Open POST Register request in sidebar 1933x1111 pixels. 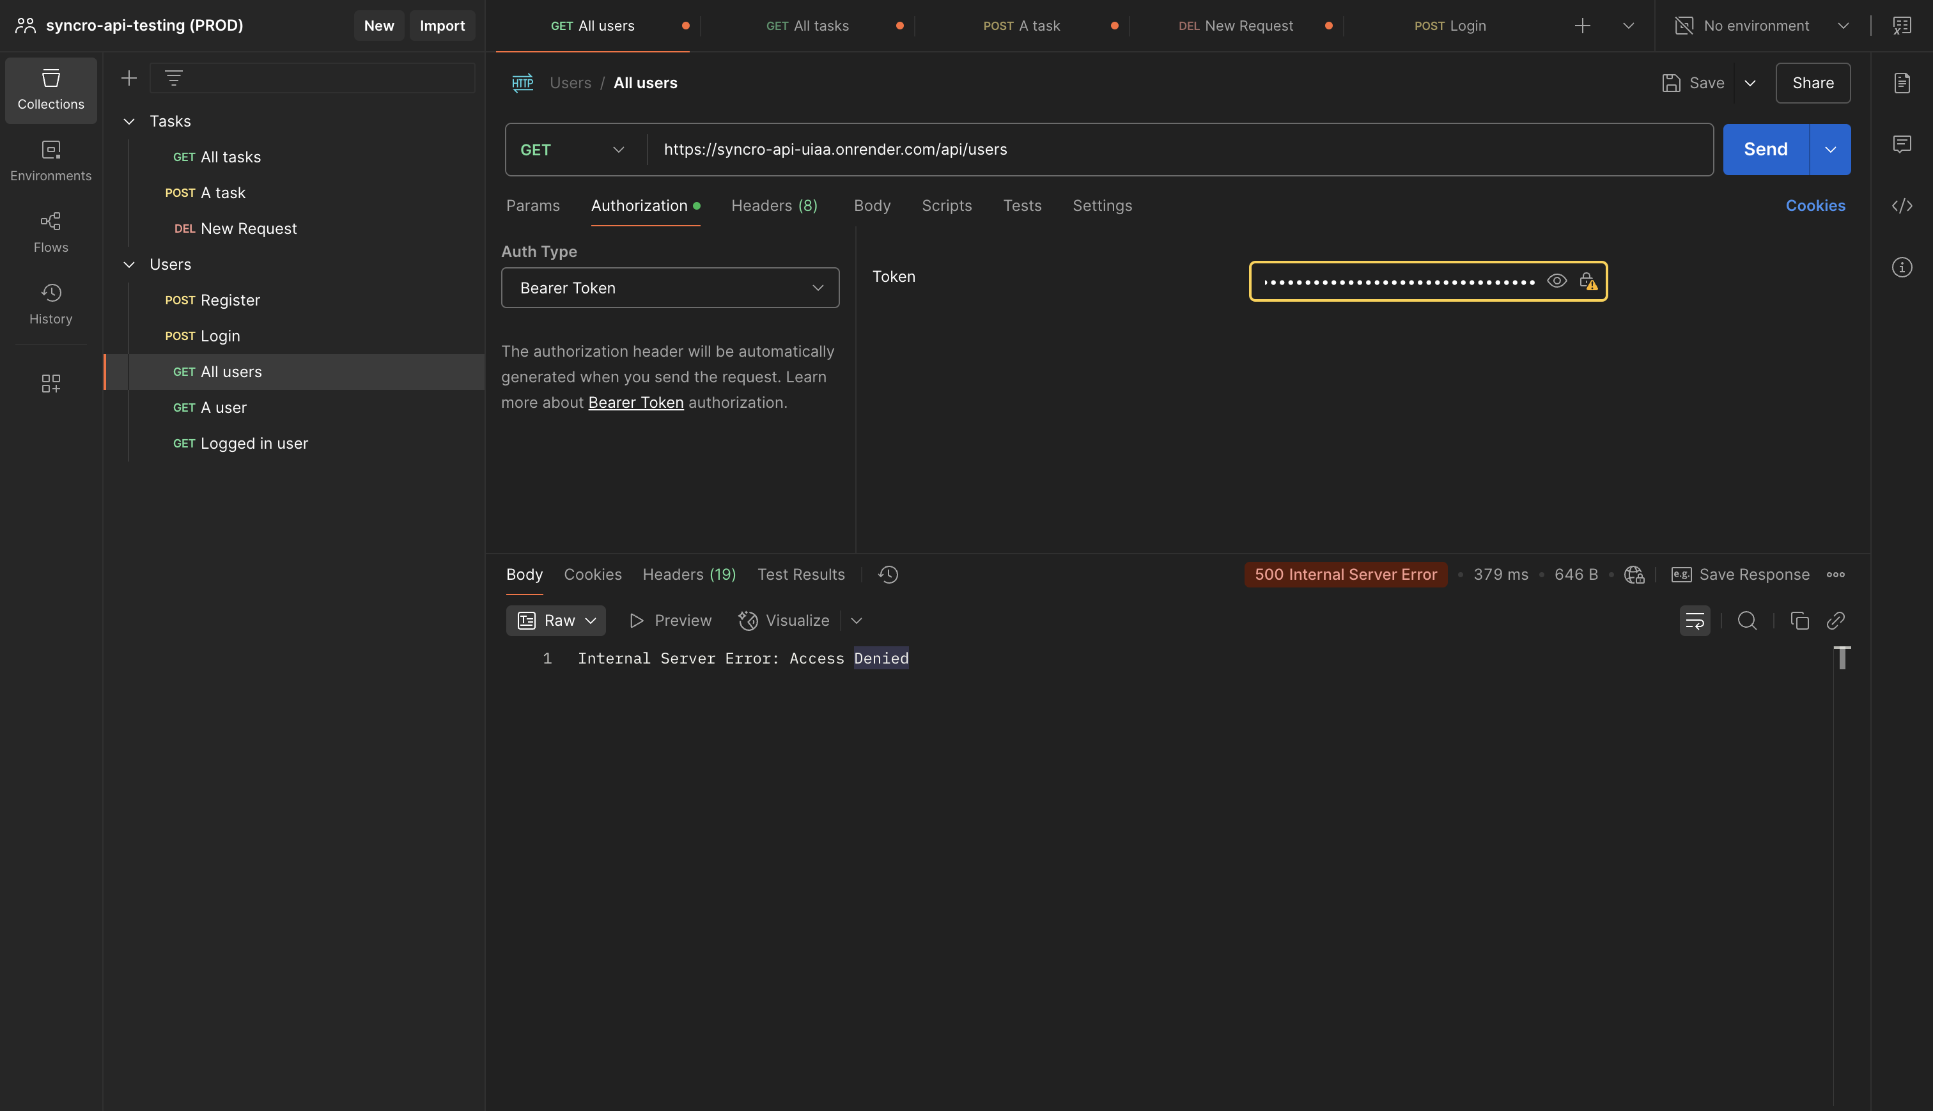[295, 300]
